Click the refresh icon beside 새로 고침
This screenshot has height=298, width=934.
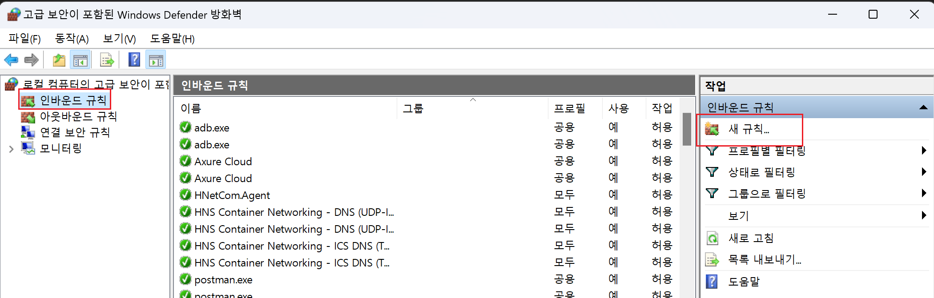pos(713,238)
